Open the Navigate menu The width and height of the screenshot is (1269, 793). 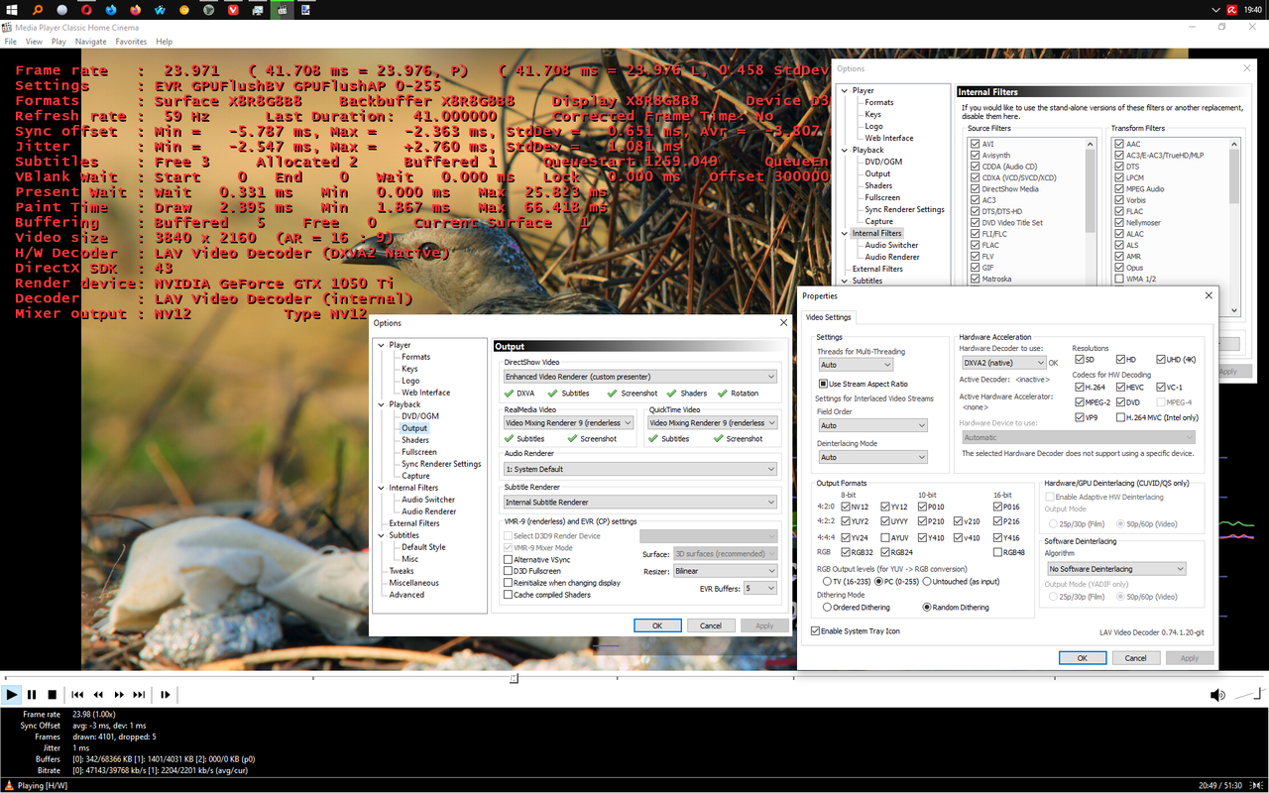[91, 42]
